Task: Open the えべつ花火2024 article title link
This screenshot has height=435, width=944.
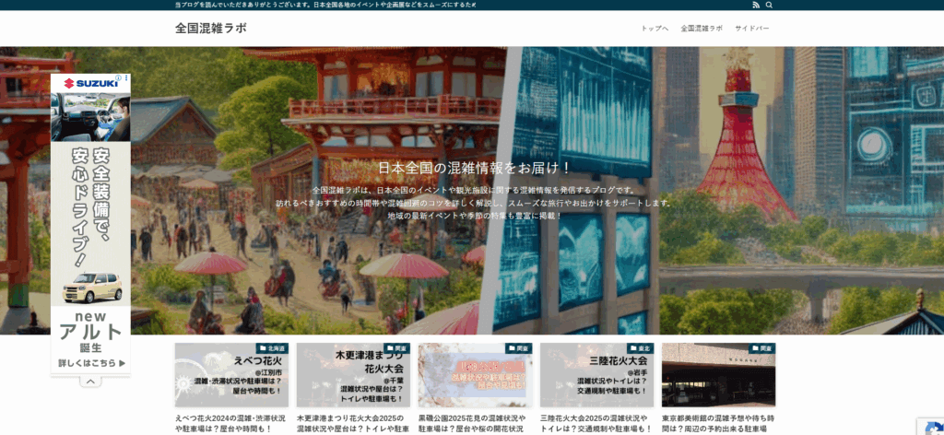Action: pos(231,423)
